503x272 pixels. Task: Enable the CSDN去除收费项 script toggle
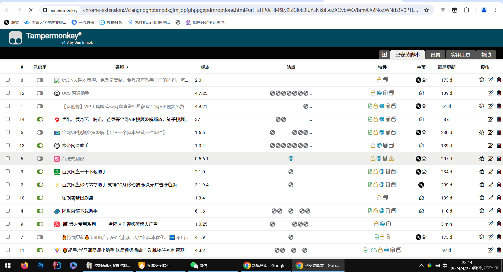pos(40,80)
